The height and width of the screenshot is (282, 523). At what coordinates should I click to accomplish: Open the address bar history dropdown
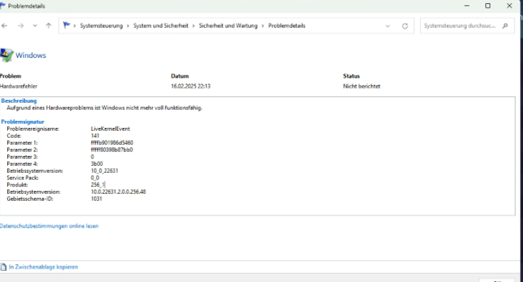pos(388,26)
